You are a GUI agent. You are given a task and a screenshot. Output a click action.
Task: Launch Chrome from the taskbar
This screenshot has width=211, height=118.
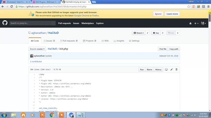pos(52,115)
